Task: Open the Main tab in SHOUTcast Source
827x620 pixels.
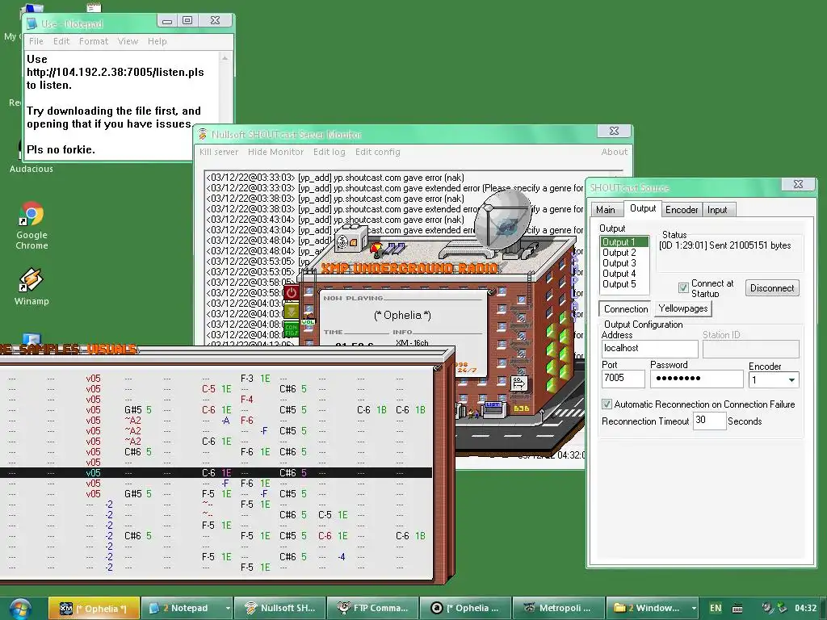Action: pyautogui.click(x=606, y=210)
